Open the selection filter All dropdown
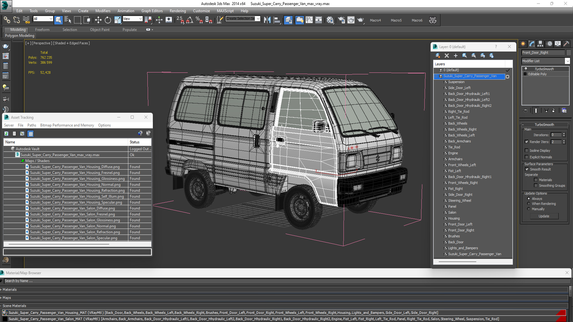This screenshot has width=573, height=322. coord(43,19)
